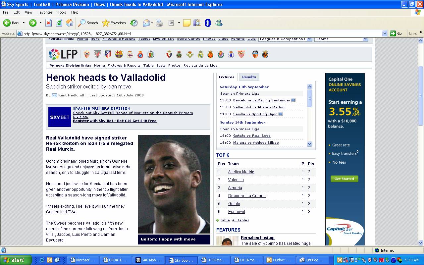Select the yellow Villarreal club crest

265,54
